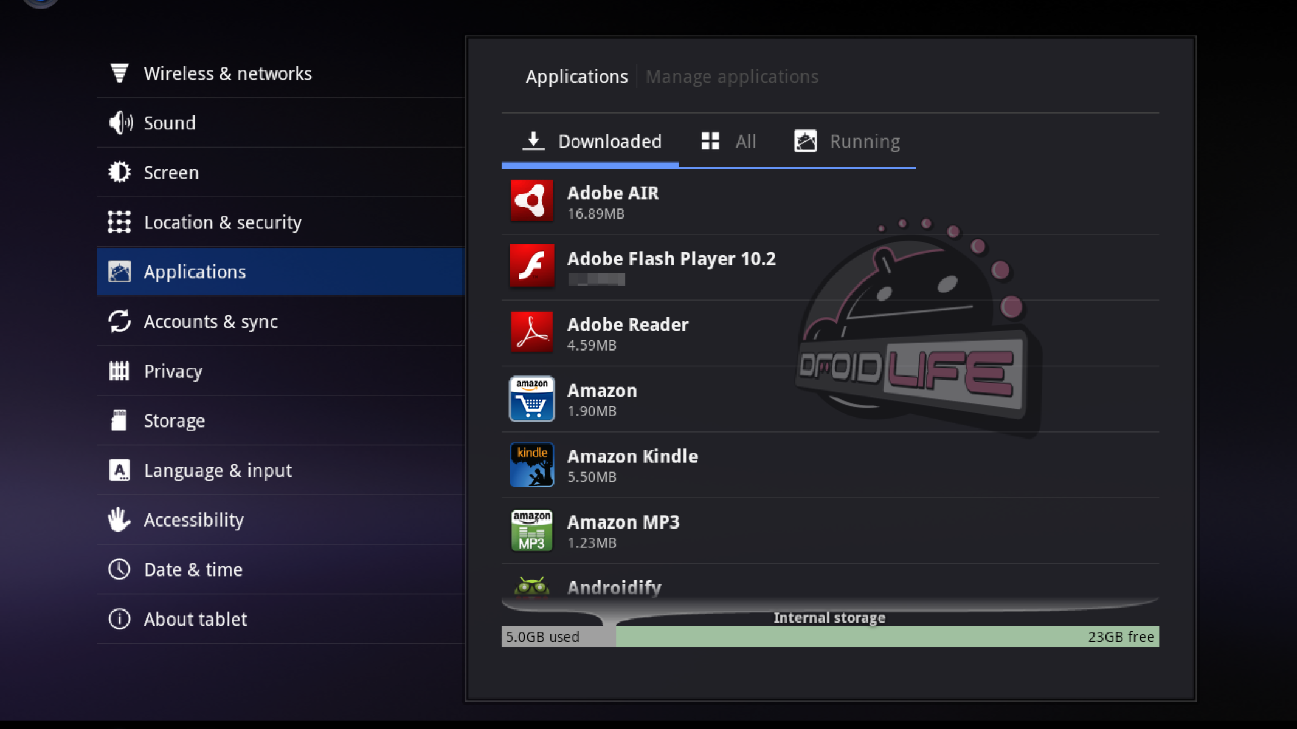
Task: Click the Applications breadcrumb title
Action: click(576, 77)
